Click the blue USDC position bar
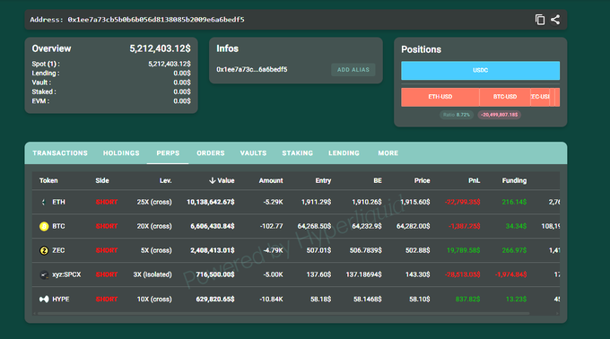Screen dimensions: 610x339 pos(481,70)
